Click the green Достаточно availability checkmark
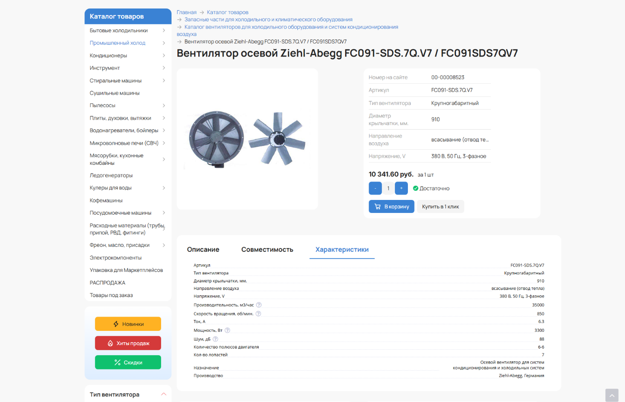The height and width of the screenshot is (402, 625). 415,188
